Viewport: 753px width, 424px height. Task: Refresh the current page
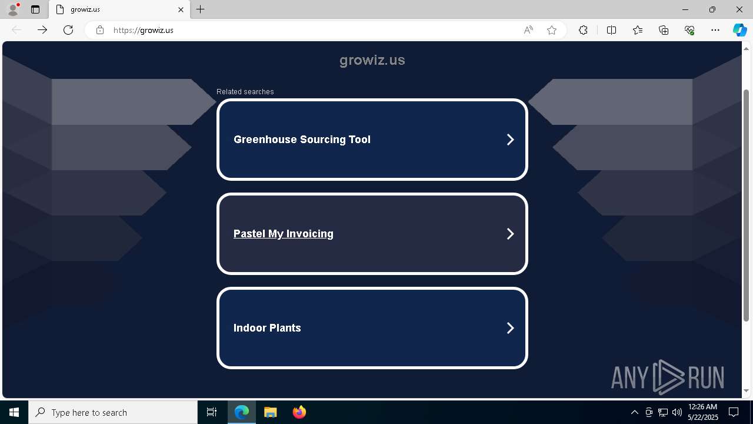(x=68, y=30)
